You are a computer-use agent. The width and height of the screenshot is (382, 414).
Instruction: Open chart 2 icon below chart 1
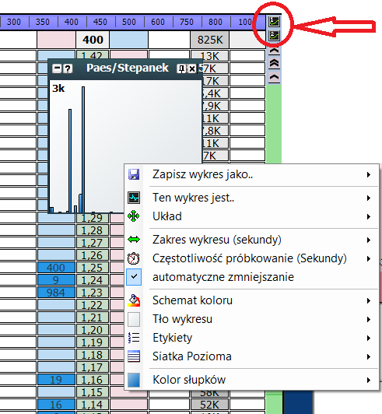(x=274, y=36)
